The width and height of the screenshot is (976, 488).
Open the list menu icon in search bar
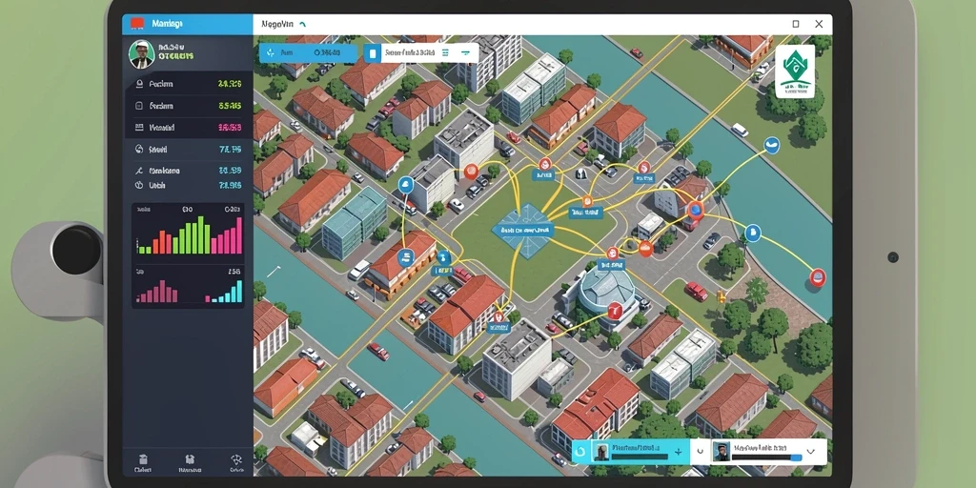pos(445,53)
